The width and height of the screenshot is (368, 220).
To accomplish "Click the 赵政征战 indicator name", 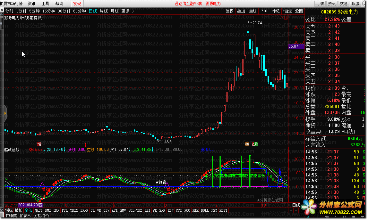I will [x=12, y=150].
